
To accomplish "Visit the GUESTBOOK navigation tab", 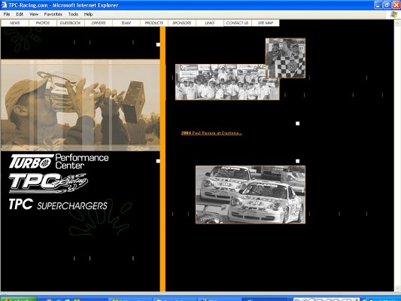I will click(70, 23).
